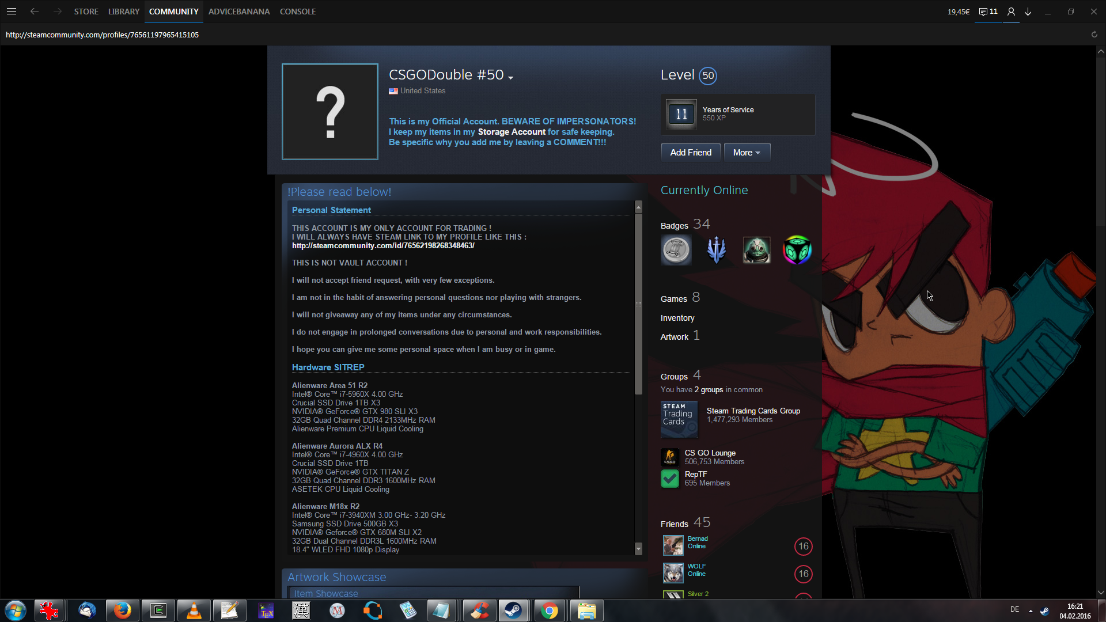The width and height of the screenshot is (1106, 622).
Task: Click the Add Friend button
Action: (x=690, y=153)
